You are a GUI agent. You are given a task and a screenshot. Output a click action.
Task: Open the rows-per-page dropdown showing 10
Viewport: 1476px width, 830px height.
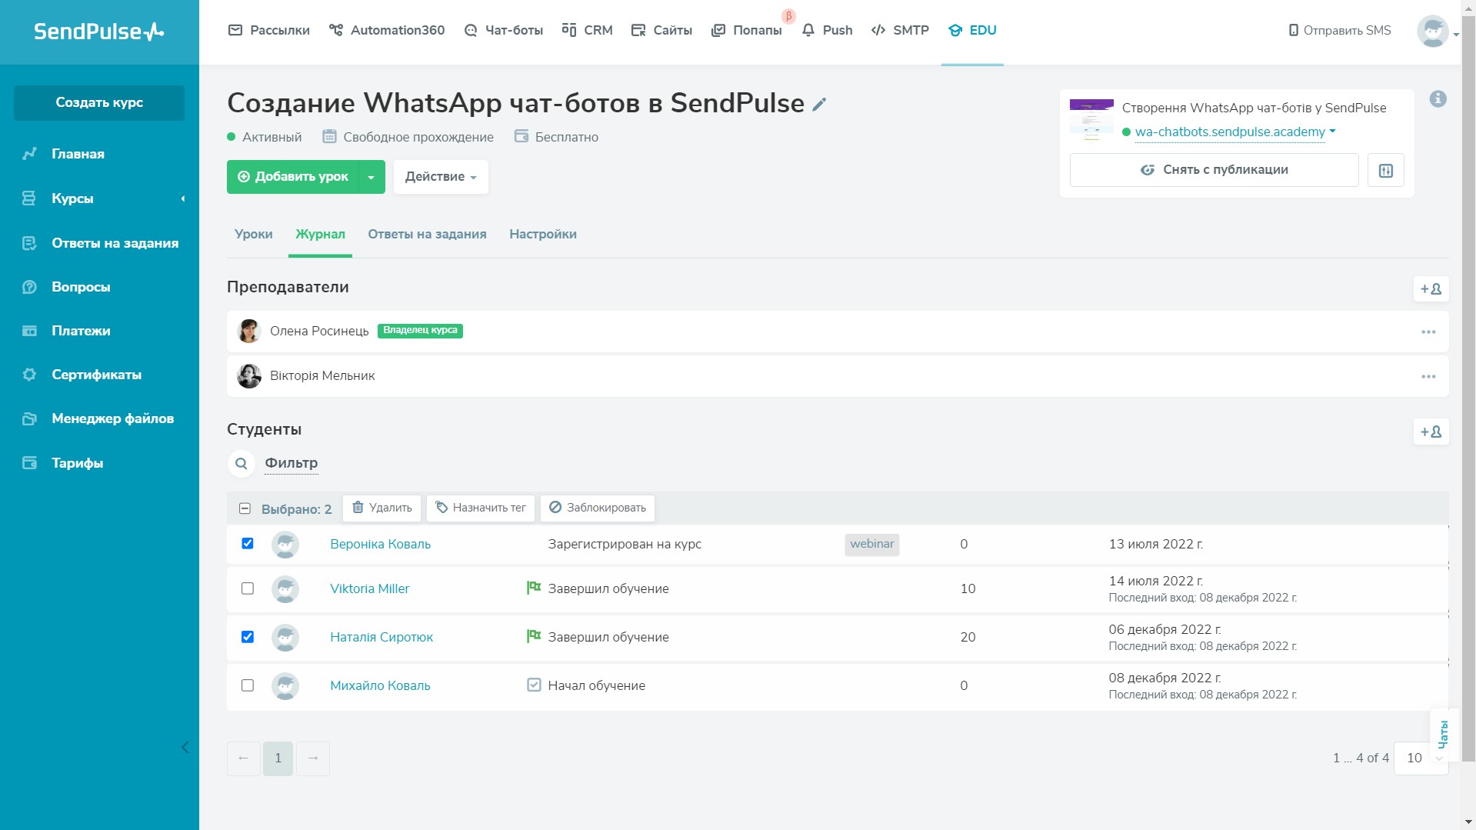[1421, 758]
